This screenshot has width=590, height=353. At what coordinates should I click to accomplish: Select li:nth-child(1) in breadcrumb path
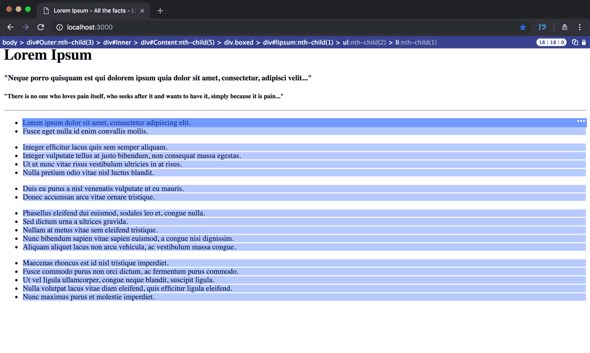[416, 42]
